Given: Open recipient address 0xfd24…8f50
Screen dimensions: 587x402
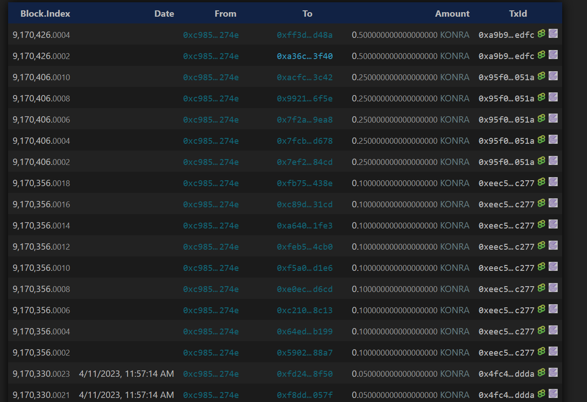Looking at the screenshot, I should (305, 374).
